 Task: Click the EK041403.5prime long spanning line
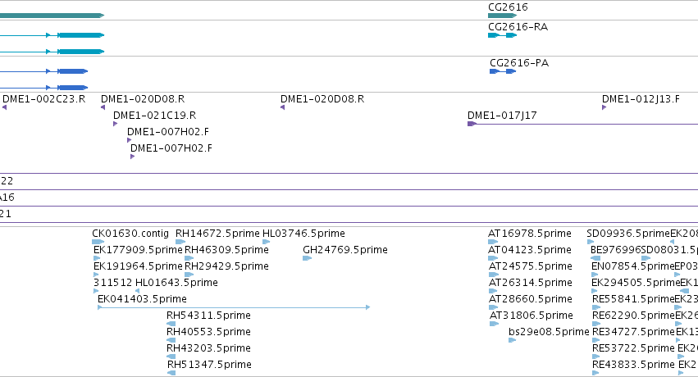[234, 307]
